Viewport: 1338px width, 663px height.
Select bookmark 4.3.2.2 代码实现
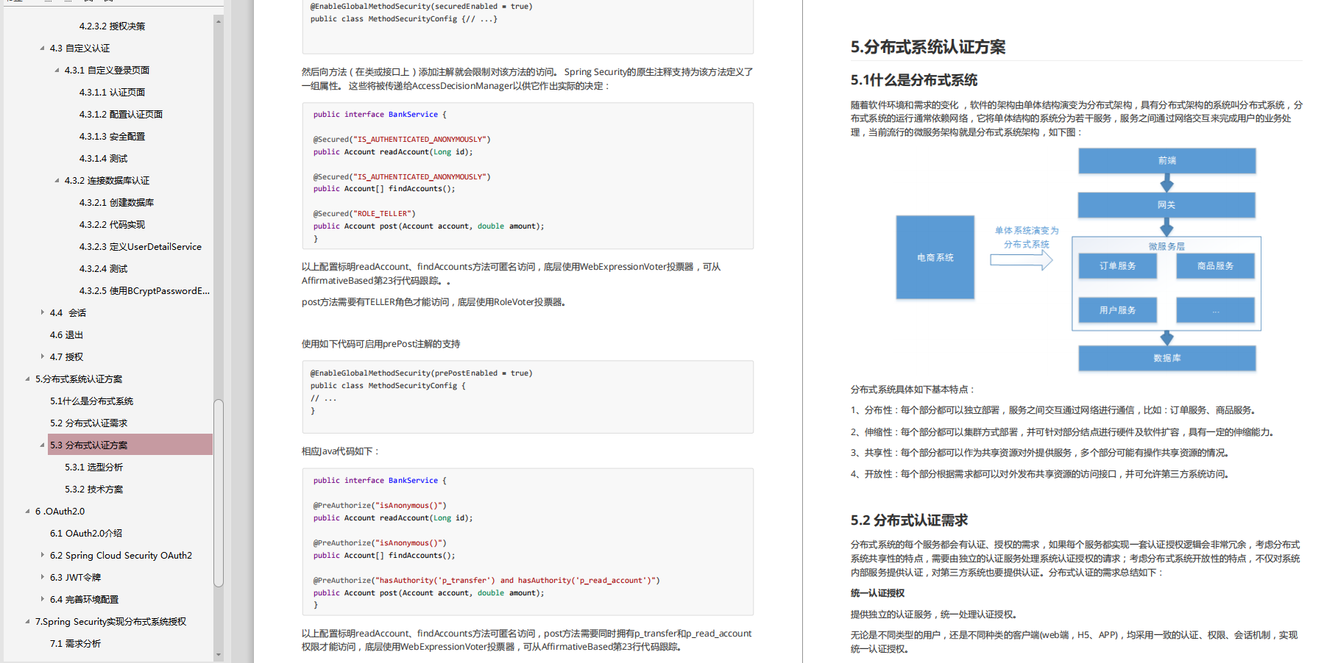[112, 225]
